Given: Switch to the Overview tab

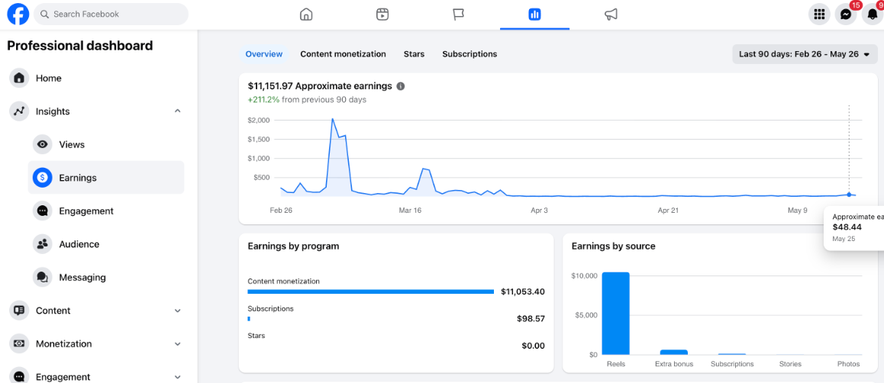Looking at the screenshot, I should (264, 54).
